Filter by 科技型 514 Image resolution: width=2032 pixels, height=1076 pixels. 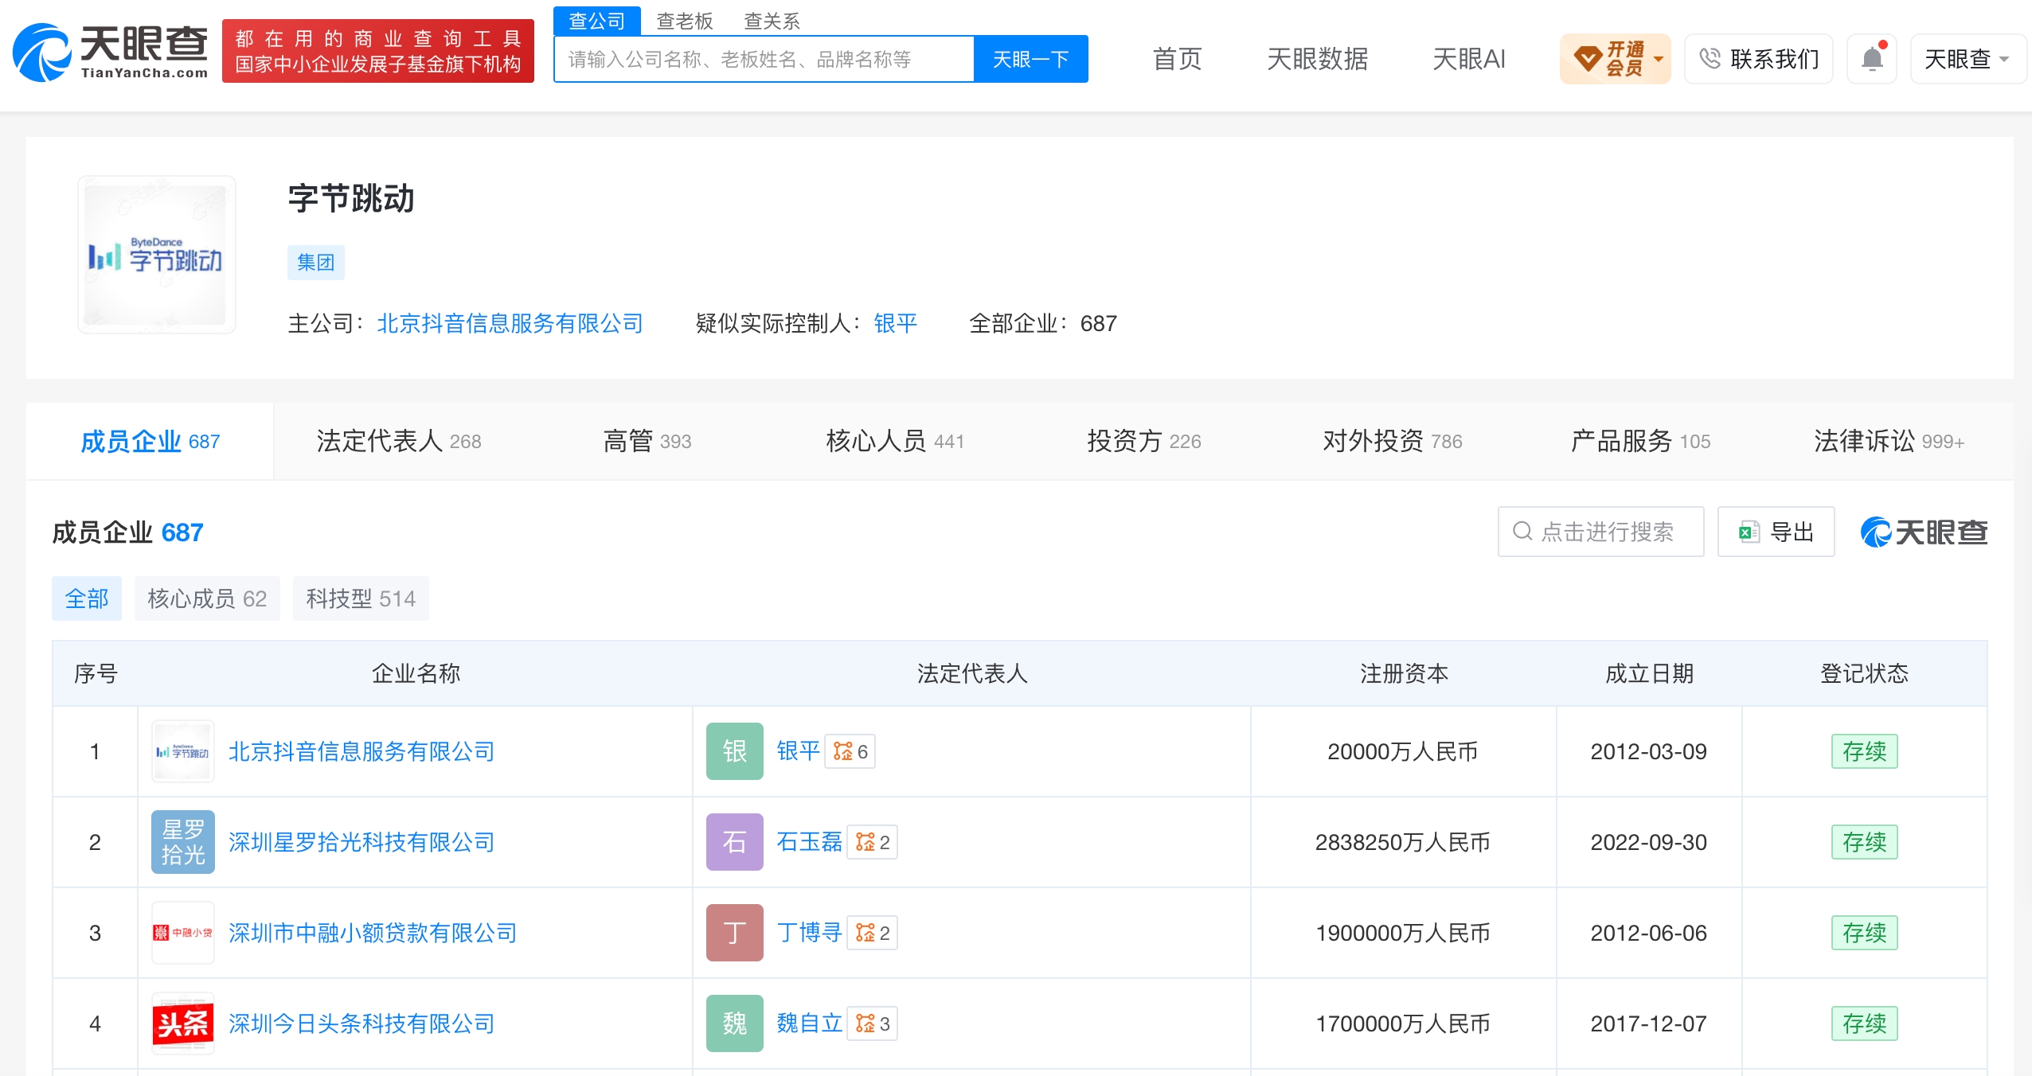coord(360,598)
